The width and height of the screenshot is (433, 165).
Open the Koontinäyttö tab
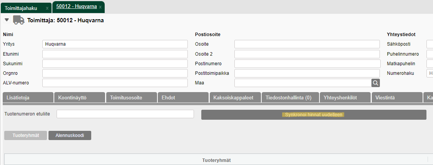pyautogui.click(x=80, y=97)
